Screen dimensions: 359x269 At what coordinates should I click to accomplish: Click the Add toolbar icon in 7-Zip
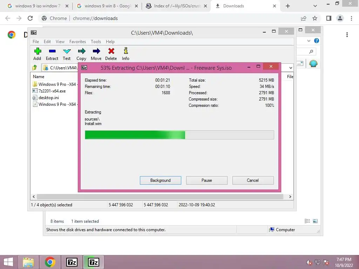click(x=37, y=54)
